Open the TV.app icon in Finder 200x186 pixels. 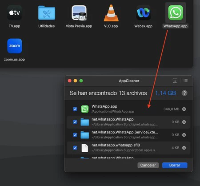14,12
